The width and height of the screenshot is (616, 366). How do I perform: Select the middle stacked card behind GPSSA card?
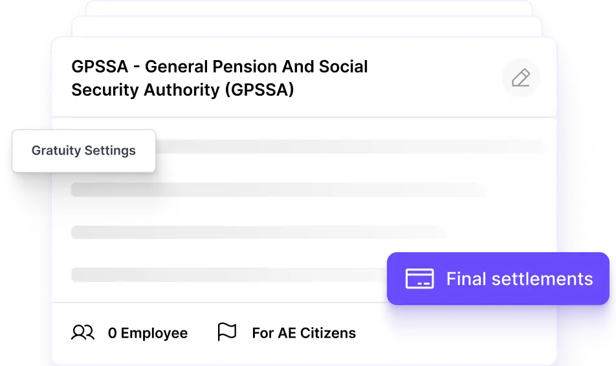(x=307, y=27)
